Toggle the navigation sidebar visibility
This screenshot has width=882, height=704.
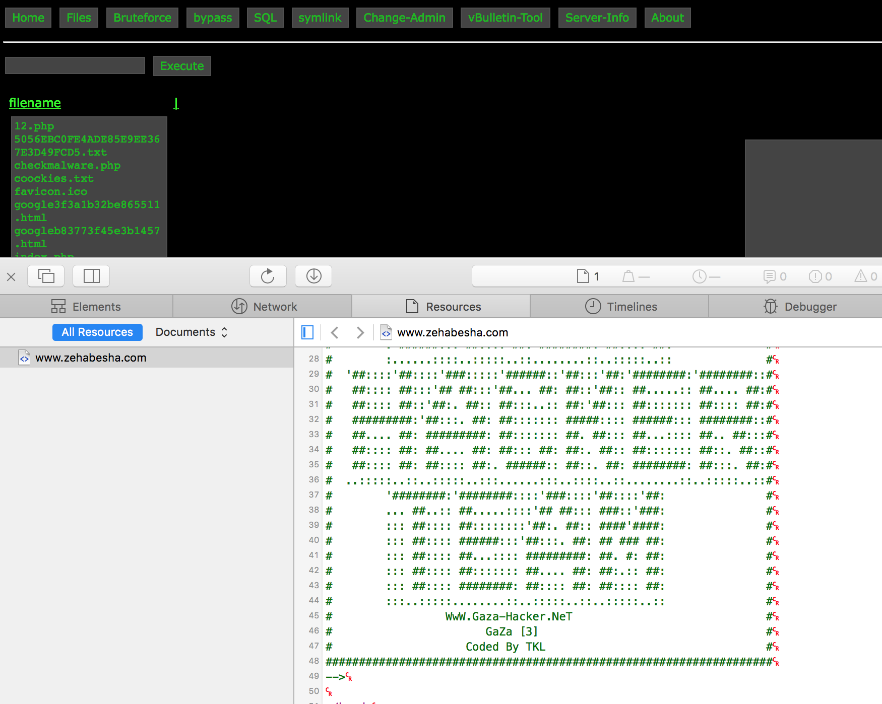click(x=307, y=332)
